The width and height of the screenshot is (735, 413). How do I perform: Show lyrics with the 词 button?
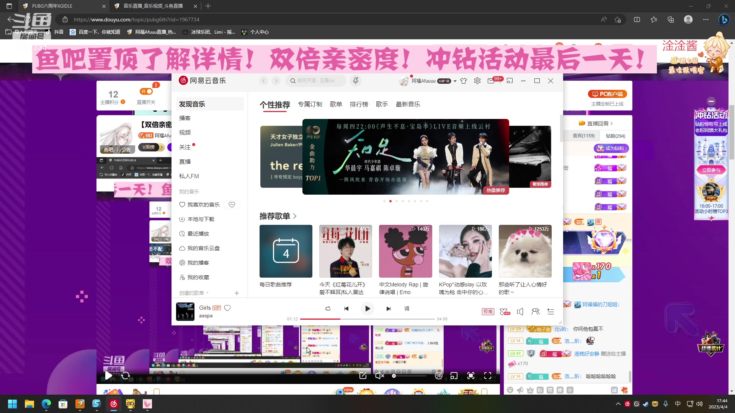(407, 309)
